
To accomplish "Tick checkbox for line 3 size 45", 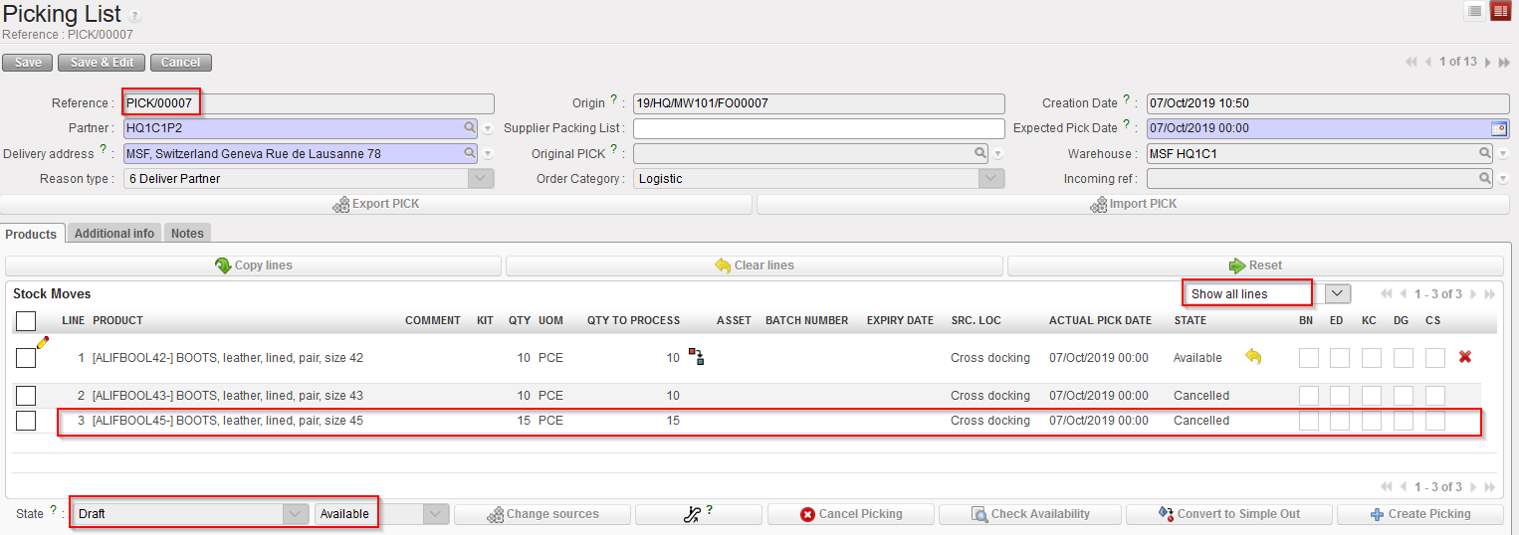I will coord(26,421).
